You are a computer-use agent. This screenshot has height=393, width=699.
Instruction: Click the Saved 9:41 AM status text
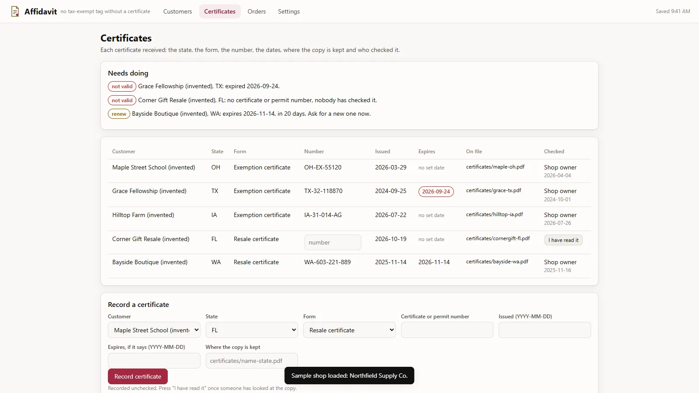coord(673,11)
